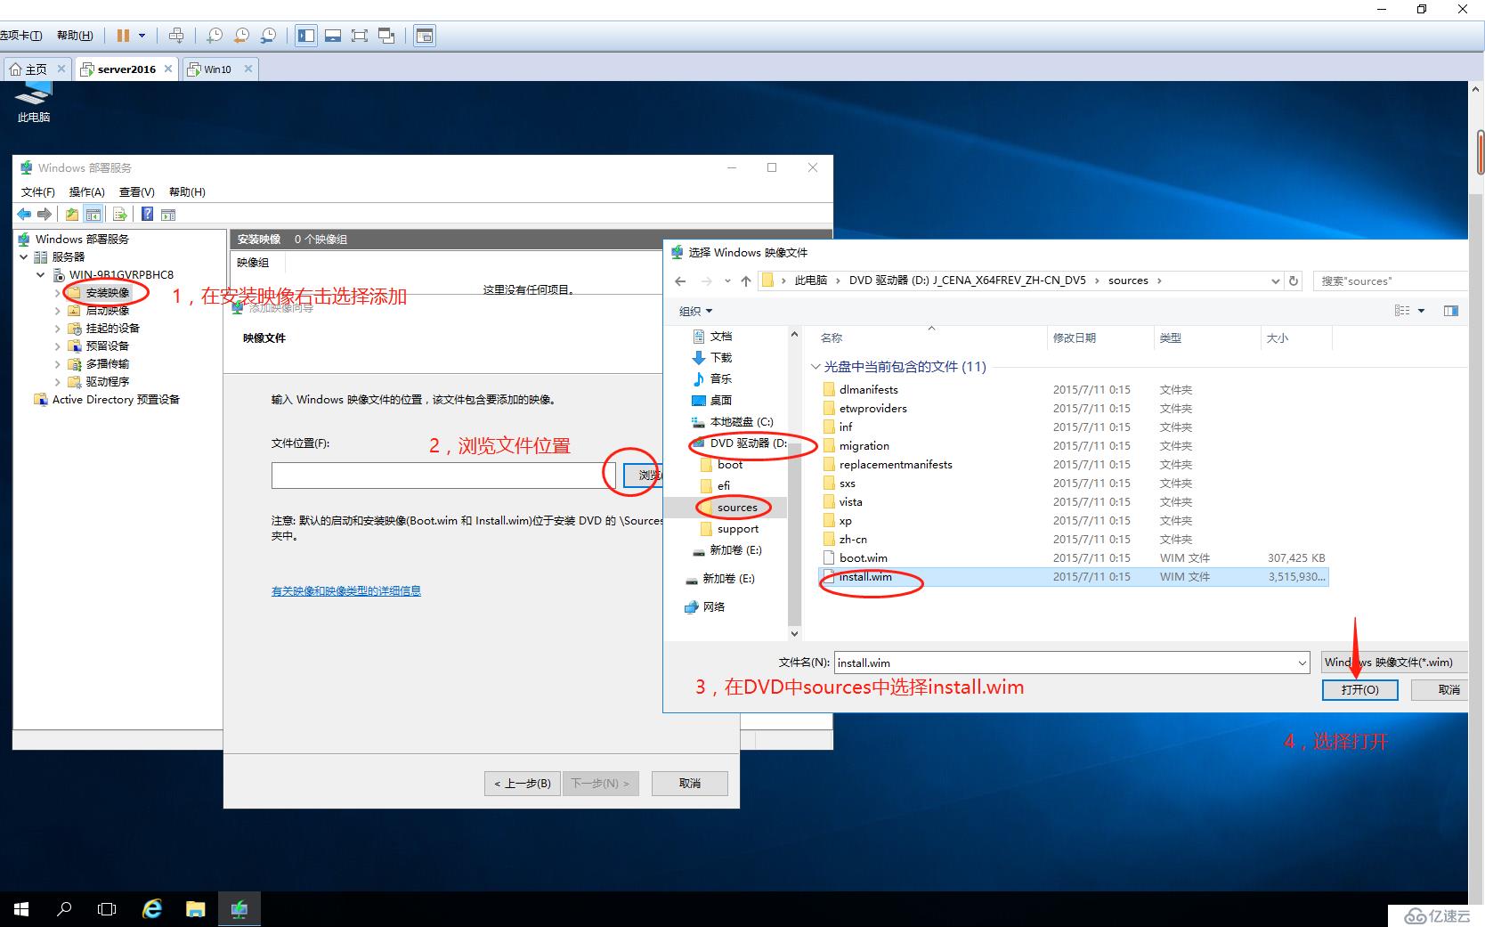Open the 帮助(H) menu in VMware
1485x927 pixels.
point(75,36)
